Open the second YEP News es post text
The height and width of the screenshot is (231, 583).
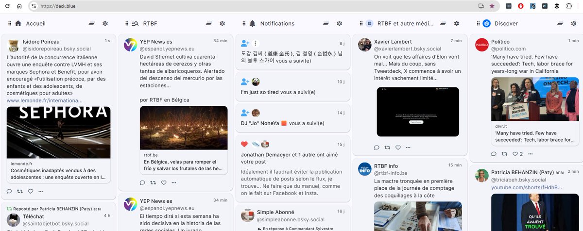pyautogui.click(x=181, y=223)
